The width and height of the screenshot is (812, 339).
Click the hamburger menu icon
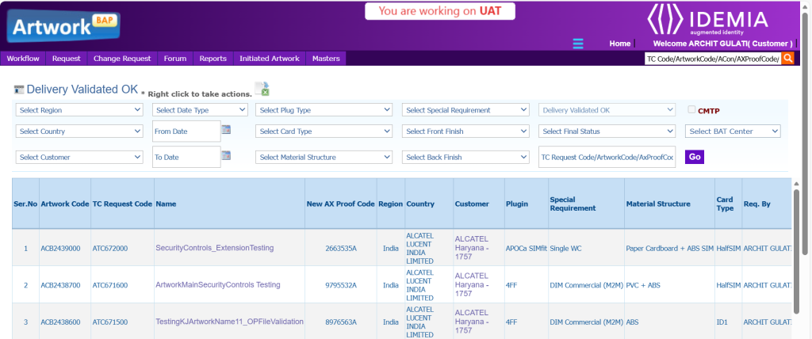pyautogui.click(x=578, y=44)
